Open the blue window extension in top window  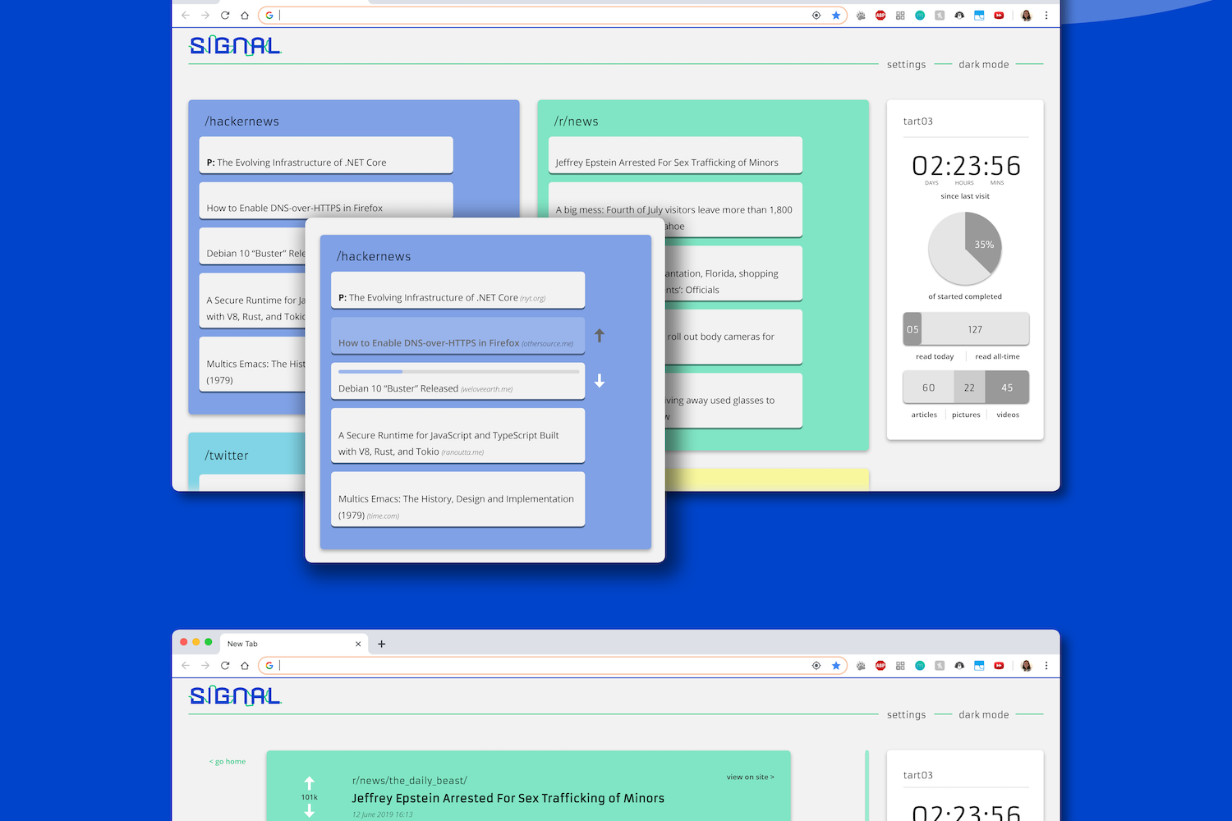979,16
